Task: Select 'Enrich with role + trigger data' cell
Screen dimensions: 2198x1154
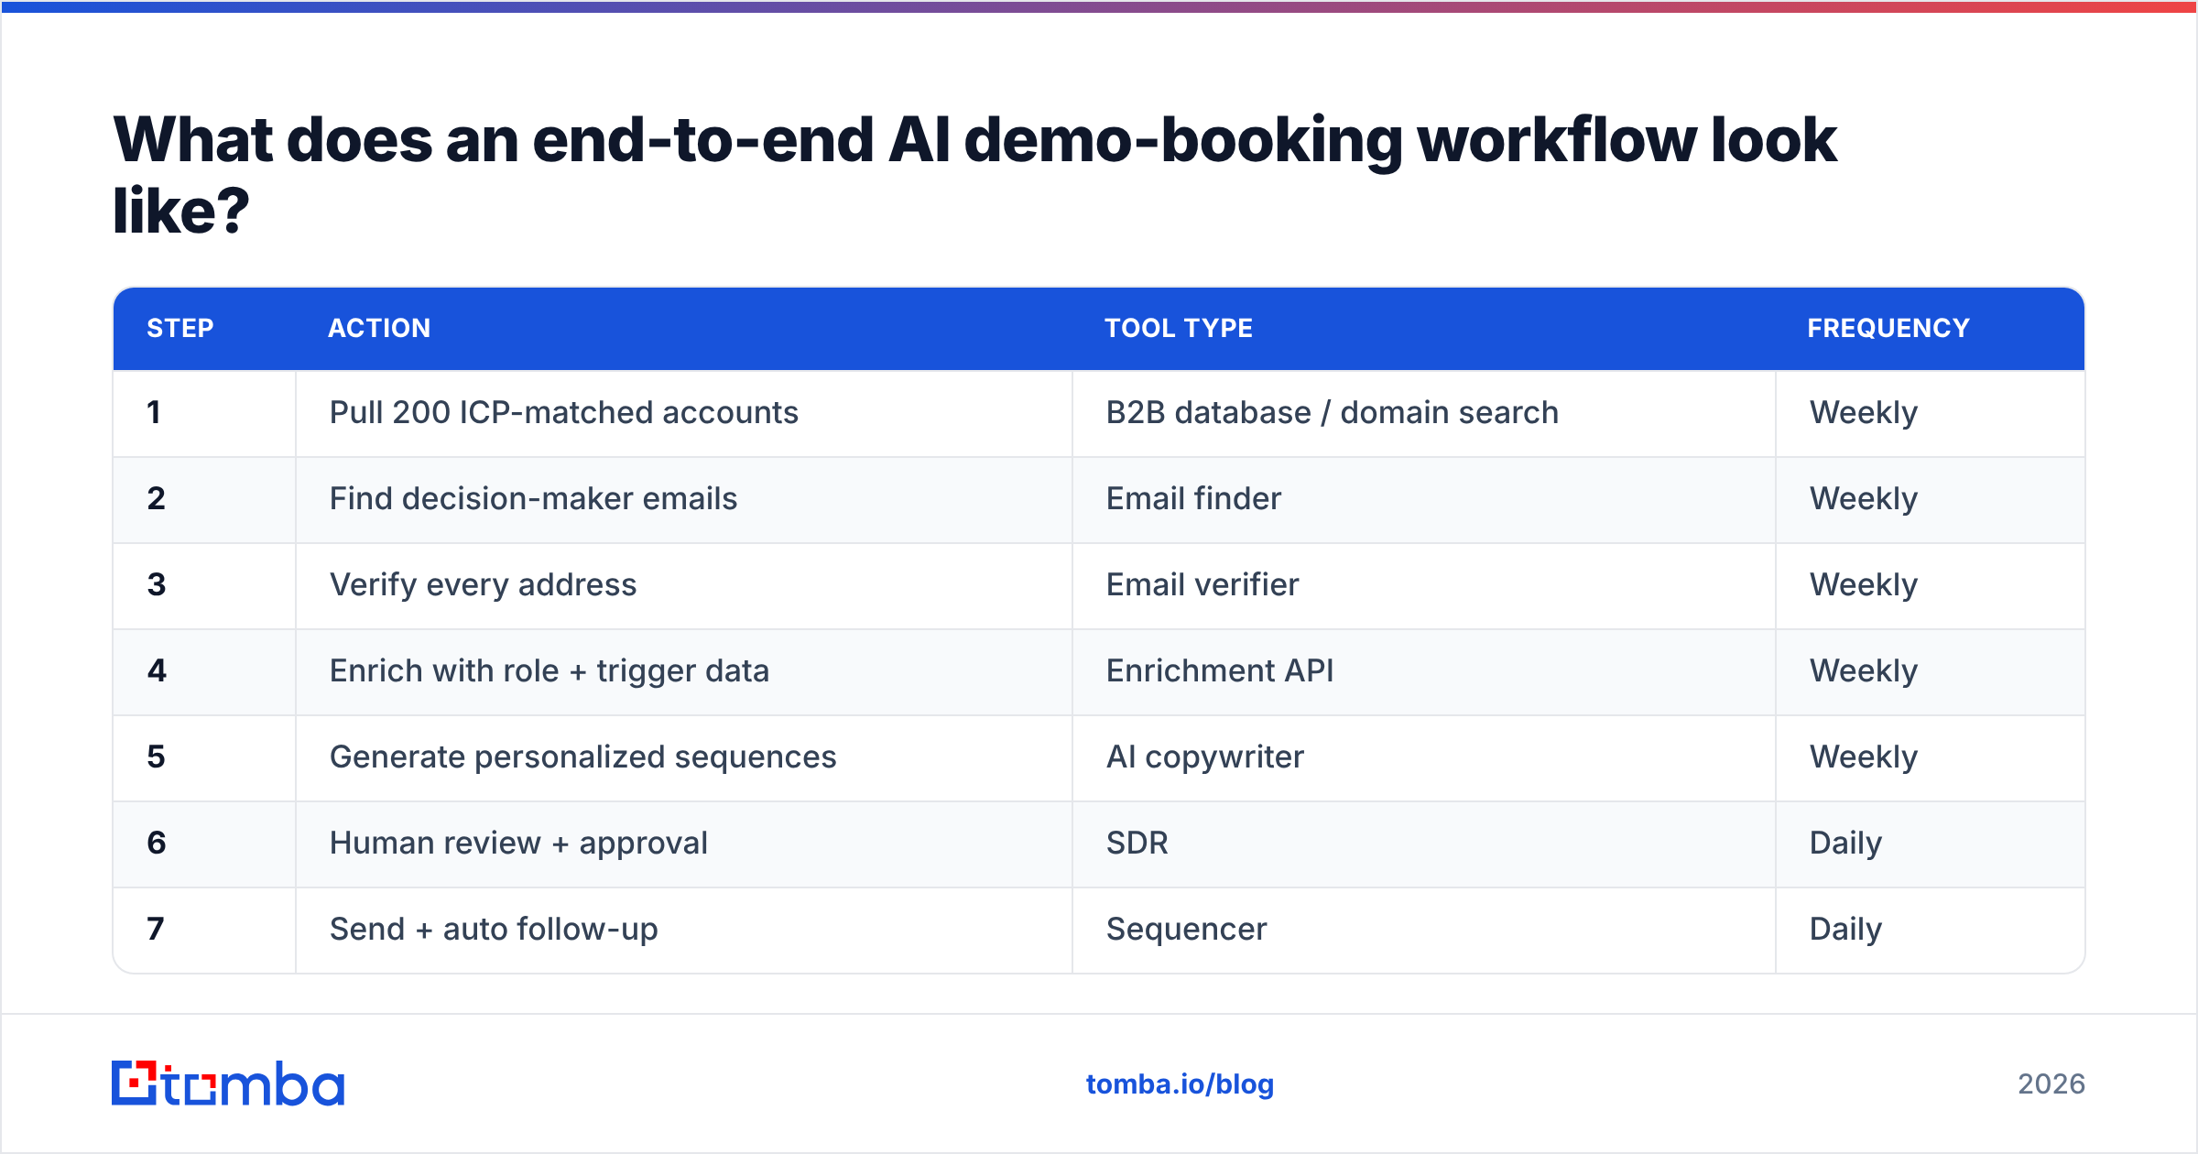Action: (x=684, y=671)
